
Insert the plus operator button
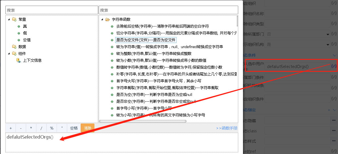point(11,128)
